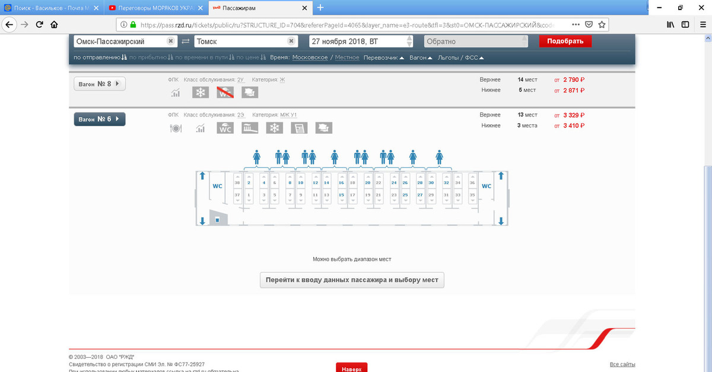
Task: Select lower seat 25 in the car map
Action: coord(405,197)
